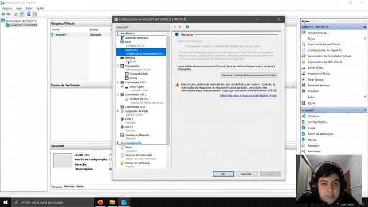This screenshot has height=207, width=368.
Task: Collapse the Processador tree node
Action: coord(118,66)
